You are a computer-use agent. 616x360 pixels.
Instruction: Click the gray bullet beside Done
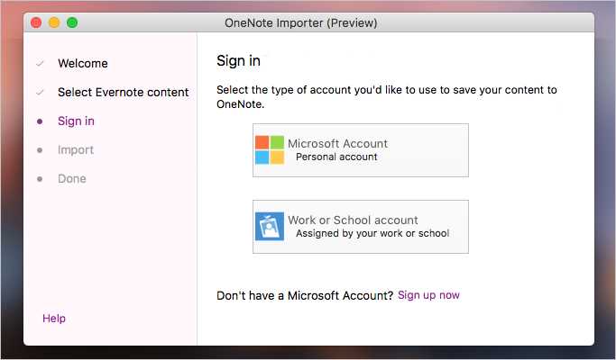pyautogui.click(x=40, y=179)
